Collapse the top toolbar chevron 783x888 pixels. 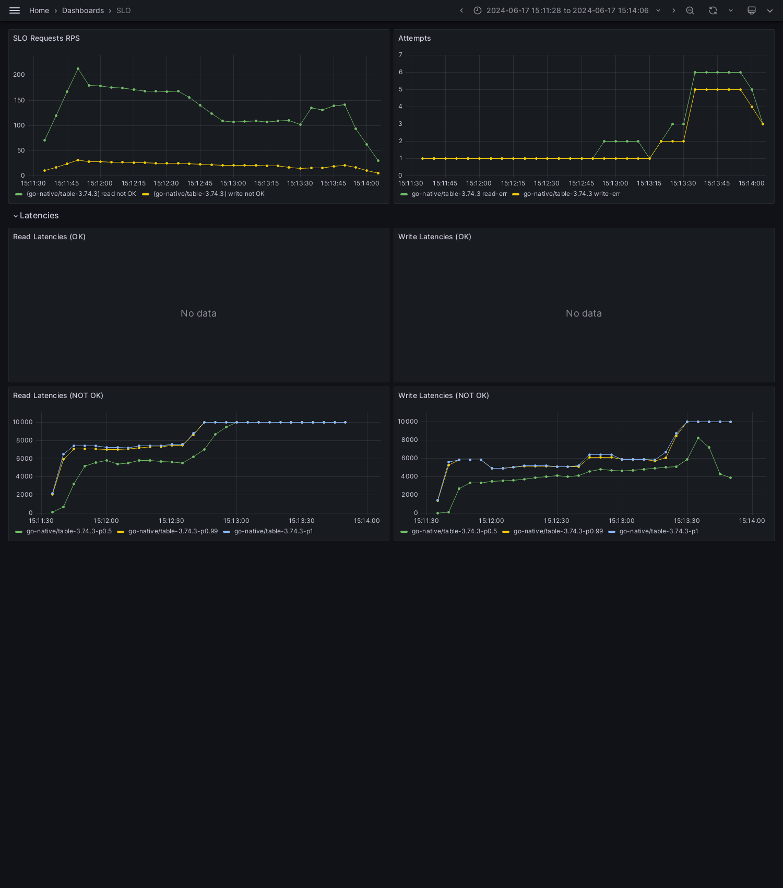[x=770, y=10]
